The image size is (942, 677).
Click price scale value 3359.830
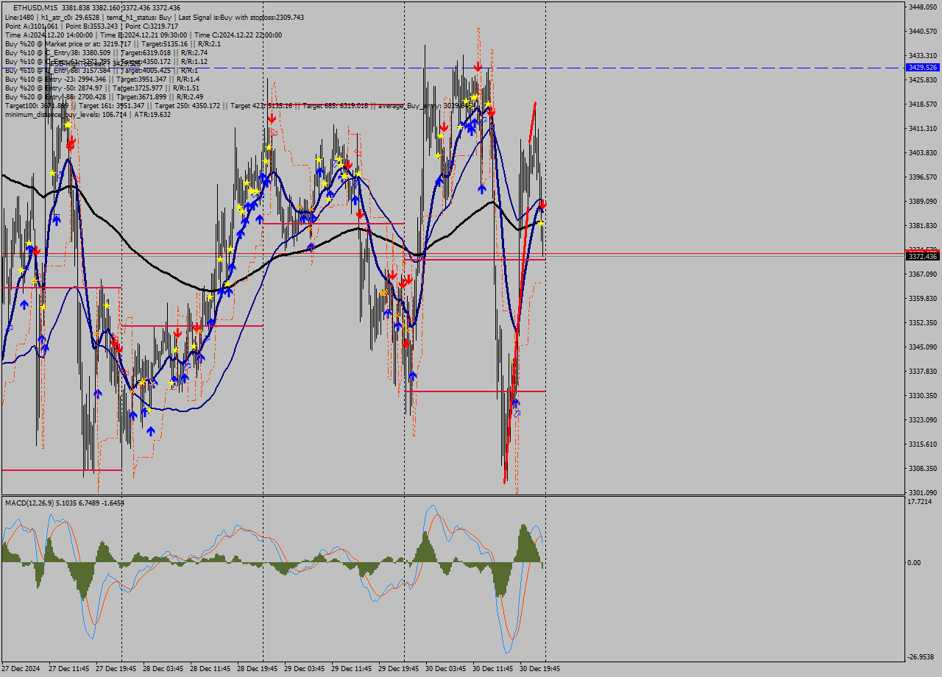click(x=922, y=298)
